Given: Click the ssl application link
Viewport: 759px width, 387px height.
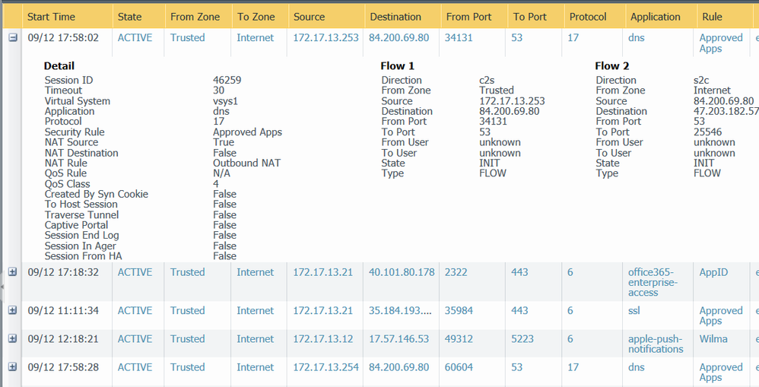Looking at the screenshot, I should (636, 310).
